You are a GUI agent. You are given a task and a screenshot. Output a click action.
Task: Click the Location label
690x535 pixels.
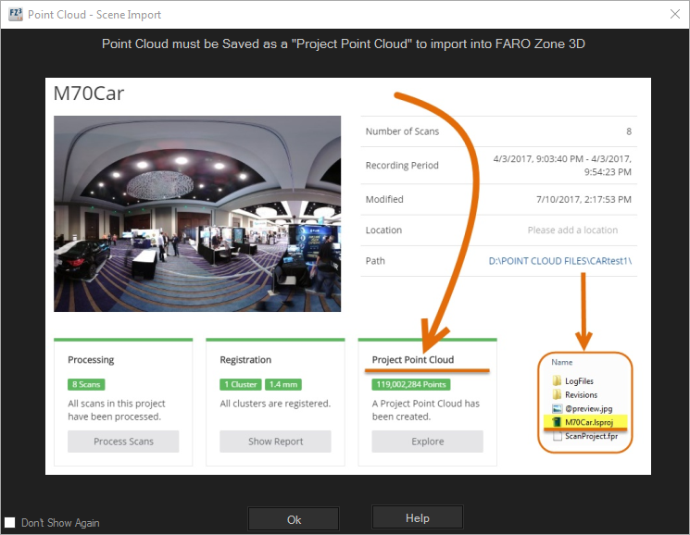click(x=383, y=230)
